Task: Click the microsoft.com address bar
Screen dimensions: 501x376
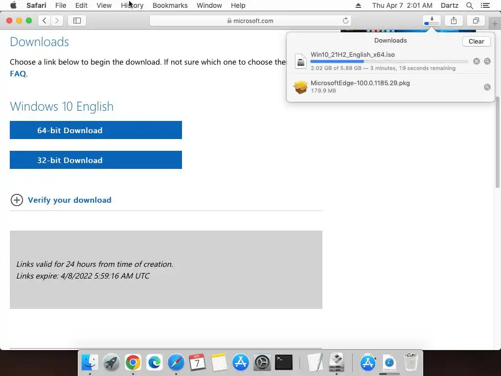Action: 250,21
